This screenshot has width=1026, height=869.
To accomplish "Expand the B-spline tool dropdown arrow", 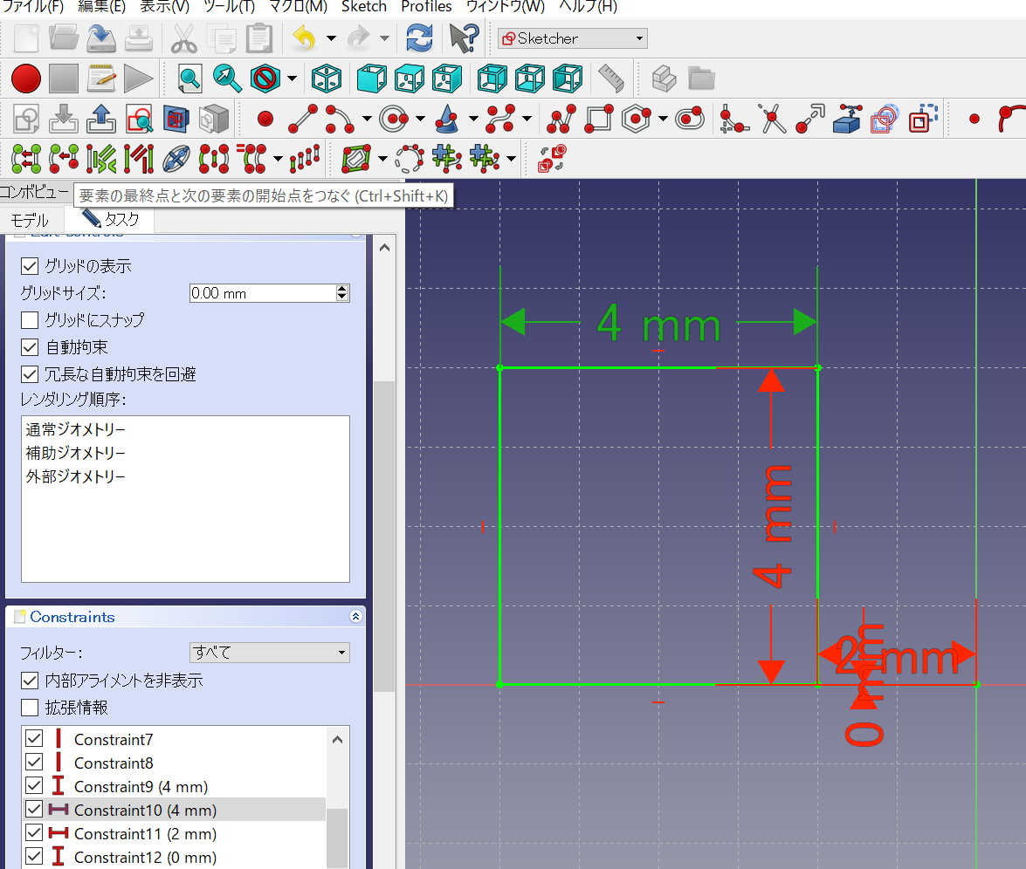I will click(527, 119).
